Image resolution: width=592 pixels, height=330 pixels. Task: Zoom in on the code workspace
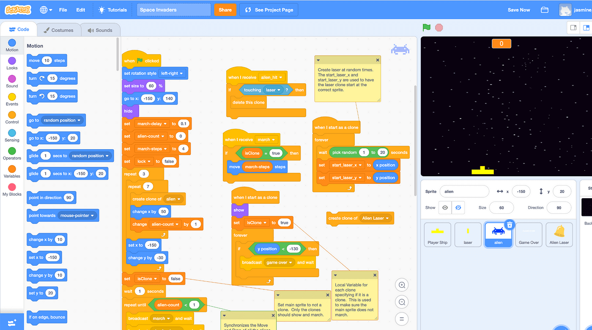click(401, 285)
